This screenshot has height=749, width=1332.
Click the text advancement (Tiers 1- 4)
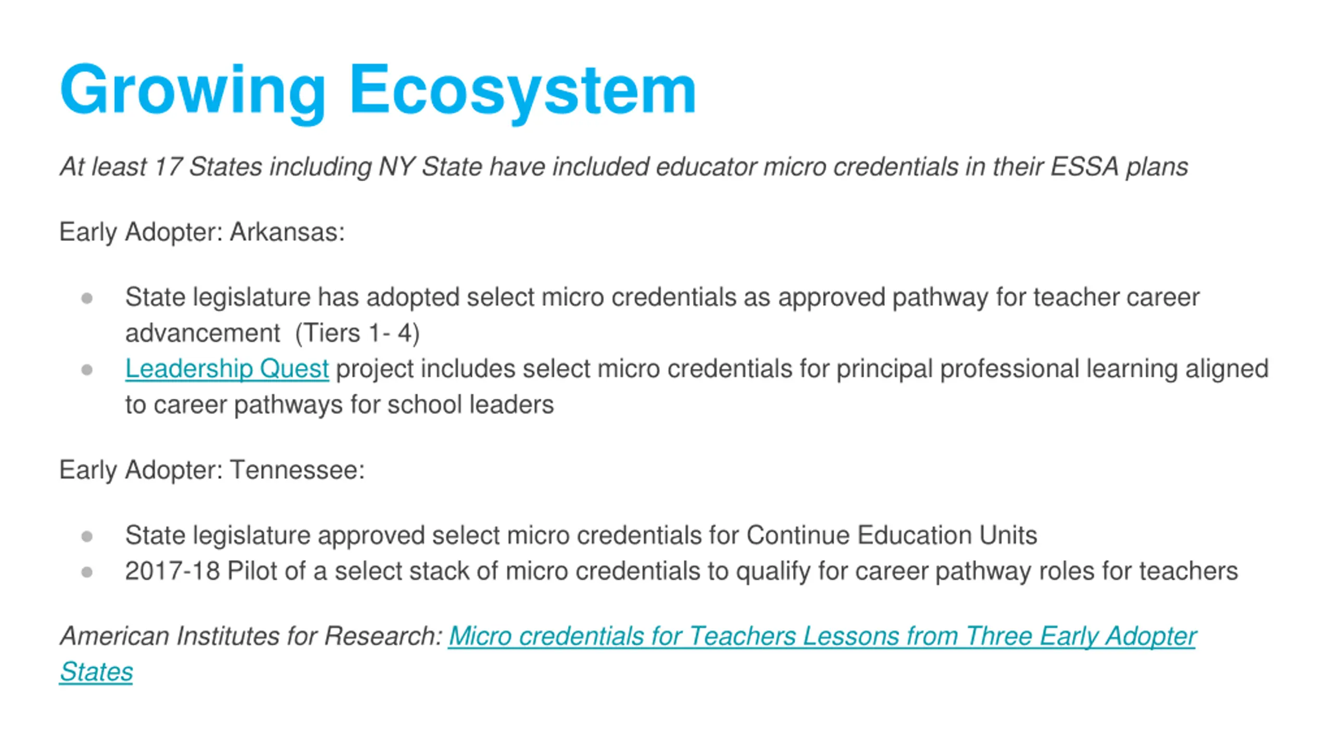pyautogui.click(x=273, y=333)
